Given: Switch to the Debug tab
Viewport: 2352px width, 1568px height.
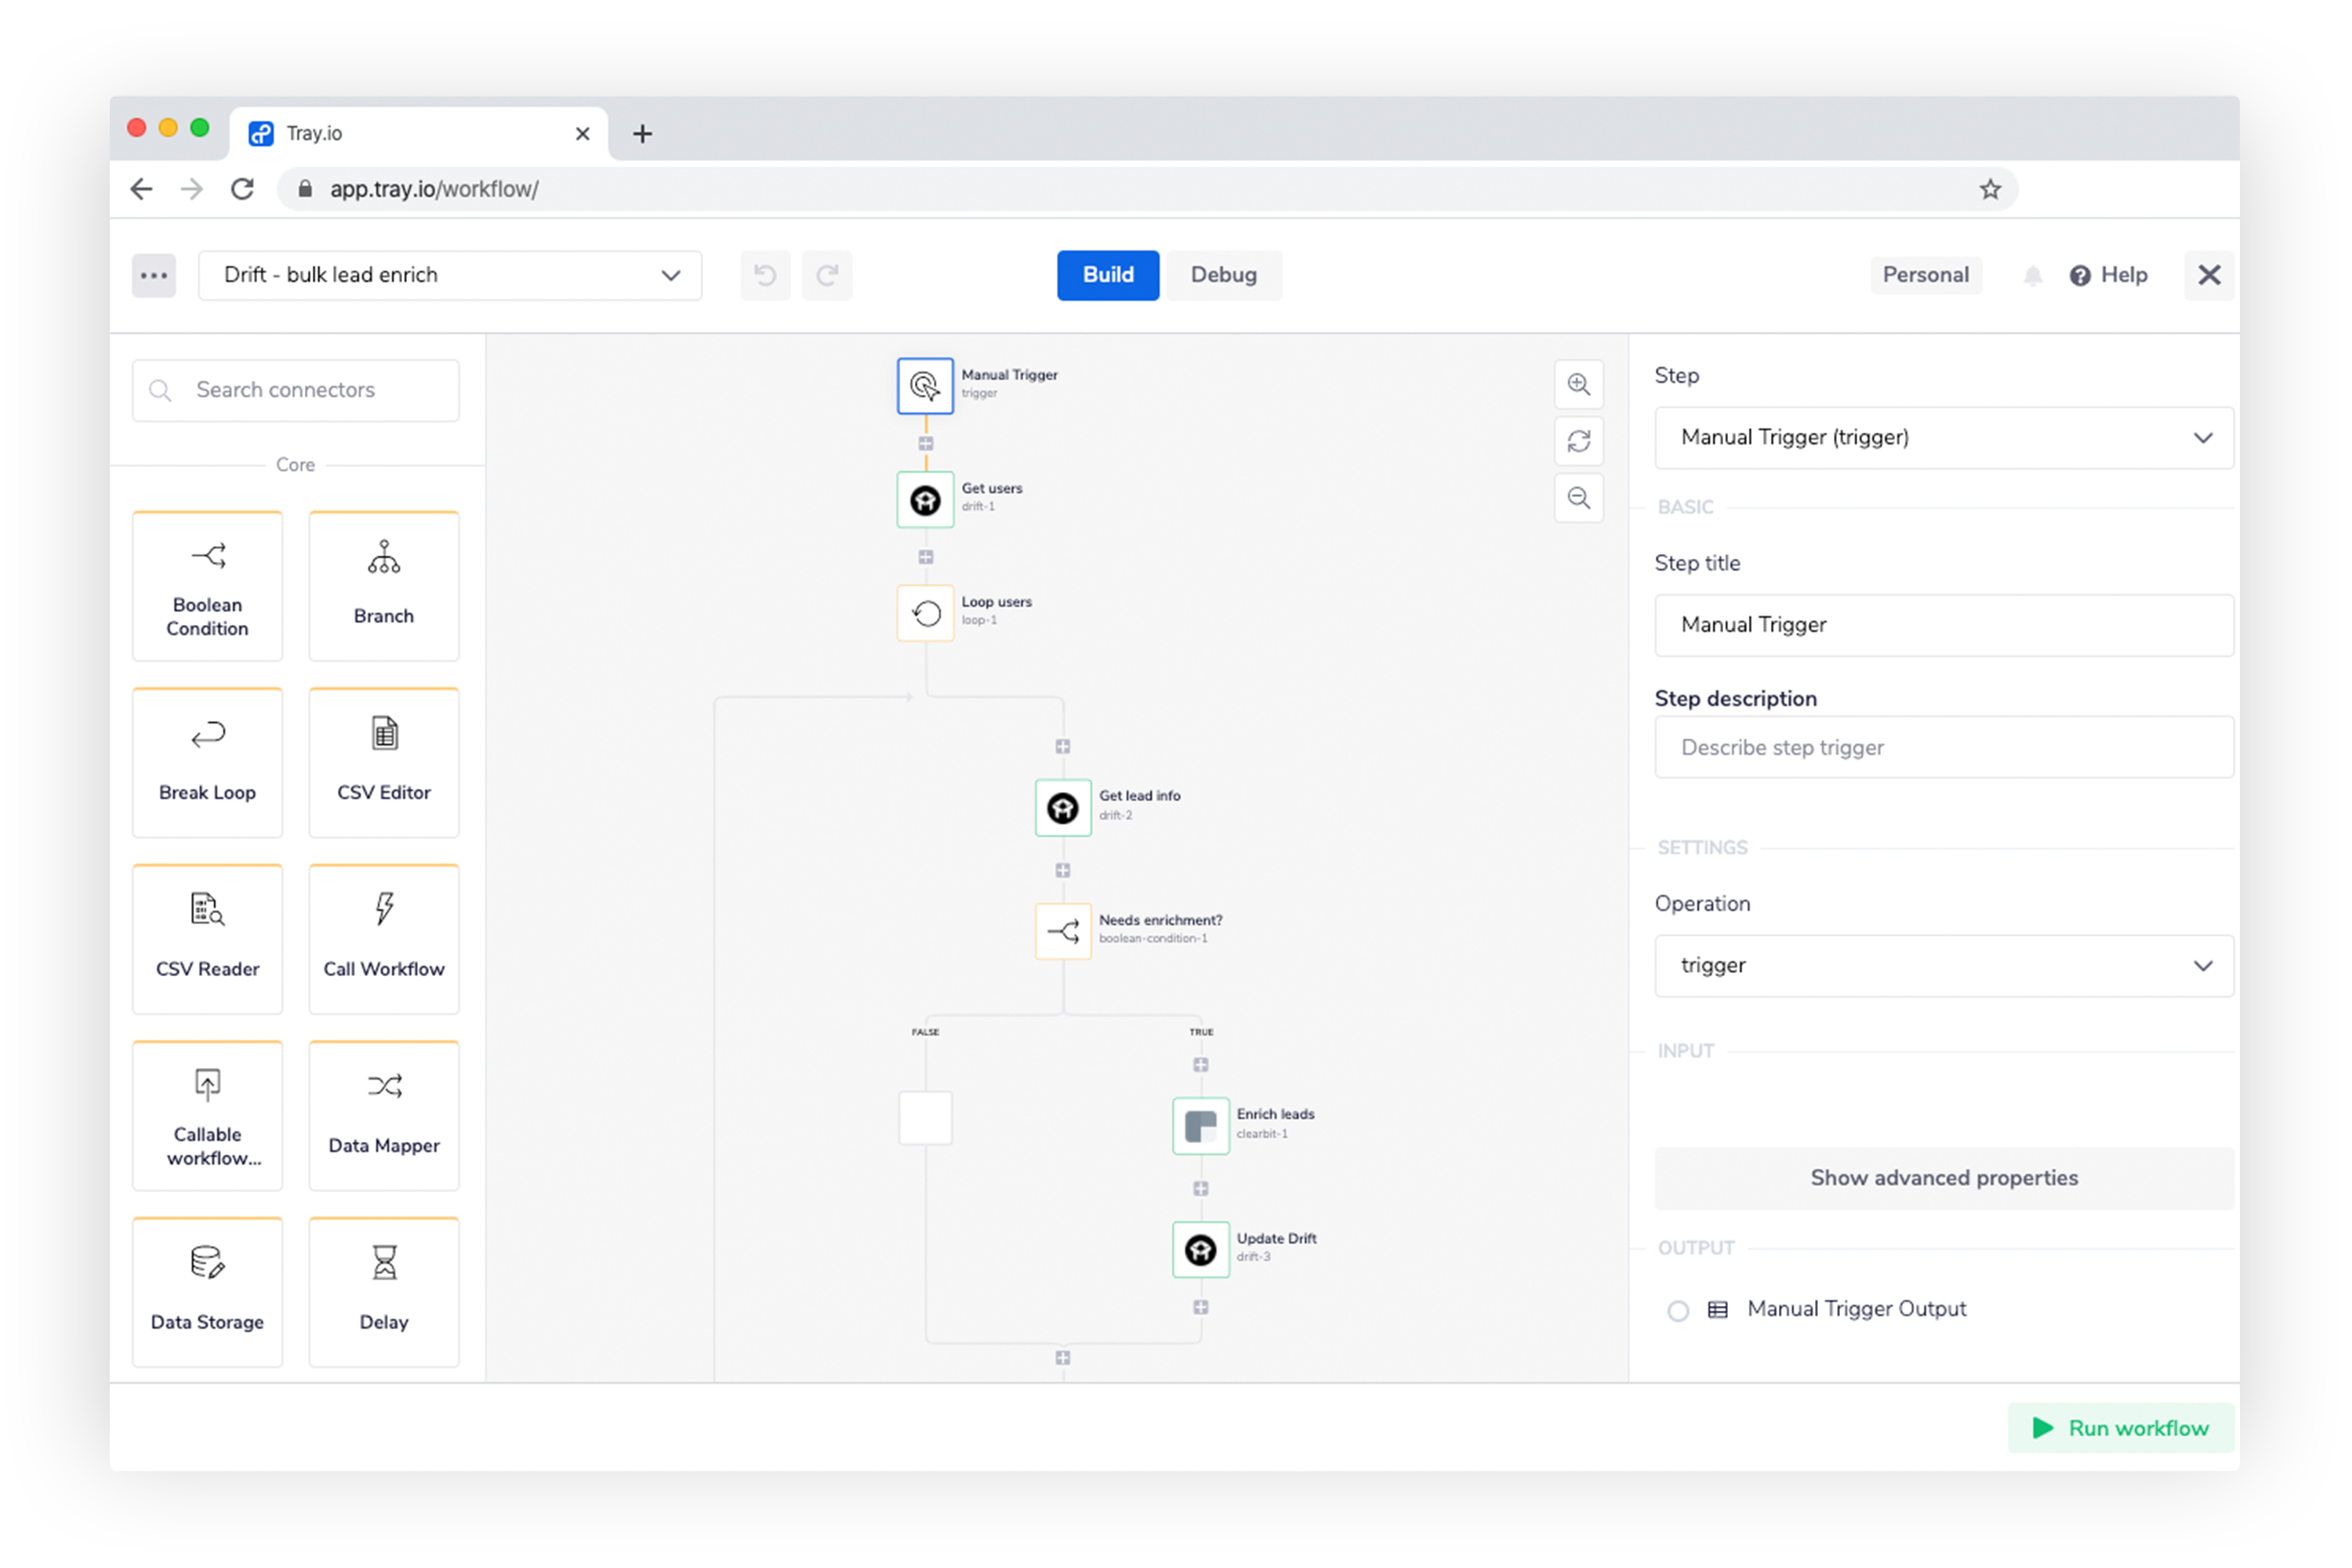Looking at the screenshot, I should [1223, 275].
